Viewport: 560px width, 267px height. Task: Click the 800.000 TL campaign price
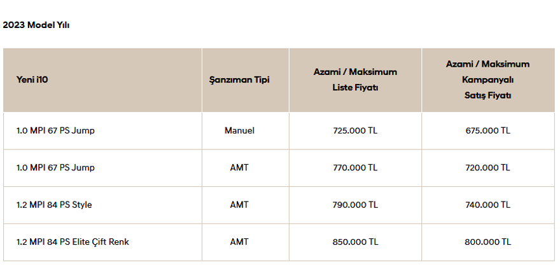pyautogui.click(x=487, y=242)
